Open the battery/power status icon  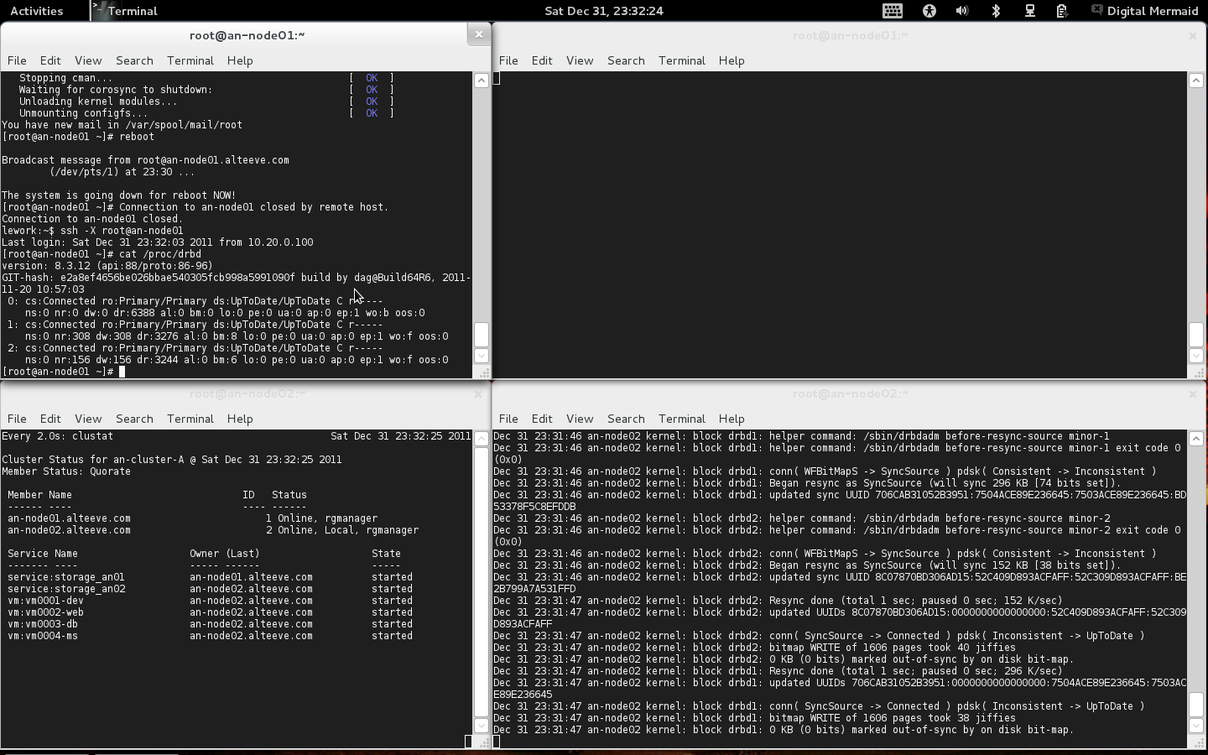(x=1061, y=11)
